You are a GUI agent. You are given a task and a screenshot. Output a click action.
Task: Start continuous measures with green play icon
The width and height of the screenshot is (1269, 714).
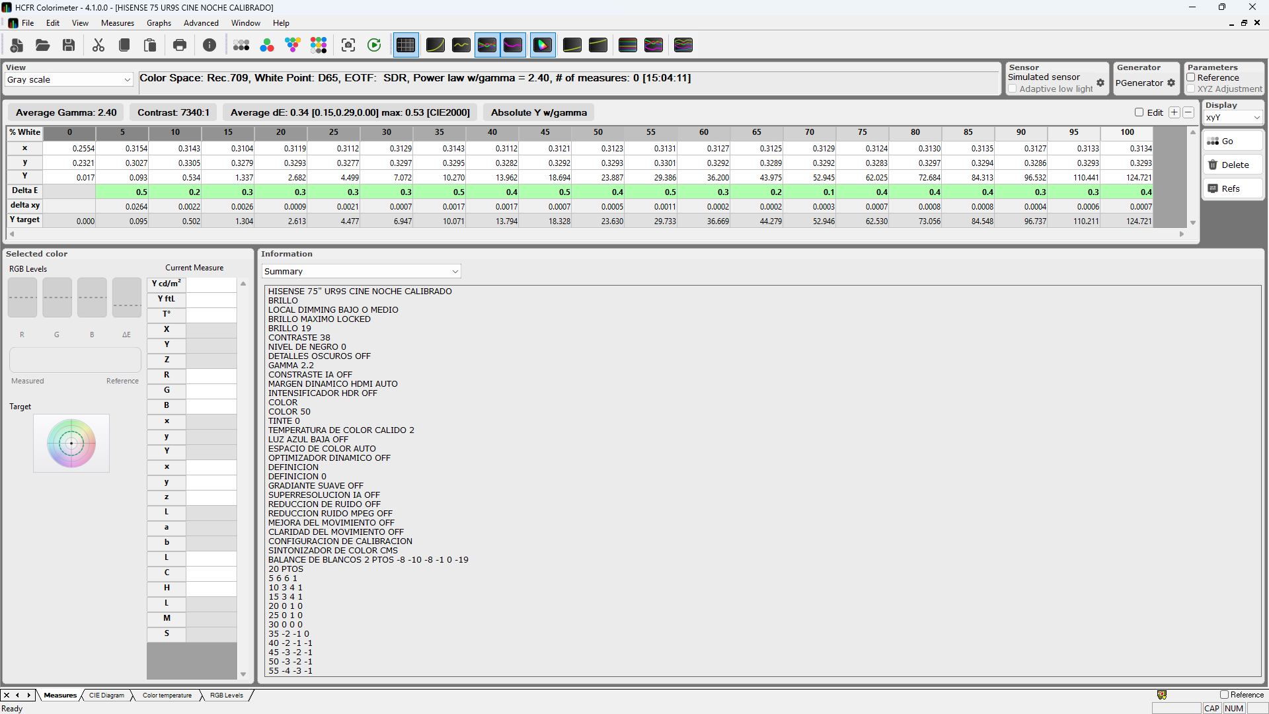click(x=374, y=45)
